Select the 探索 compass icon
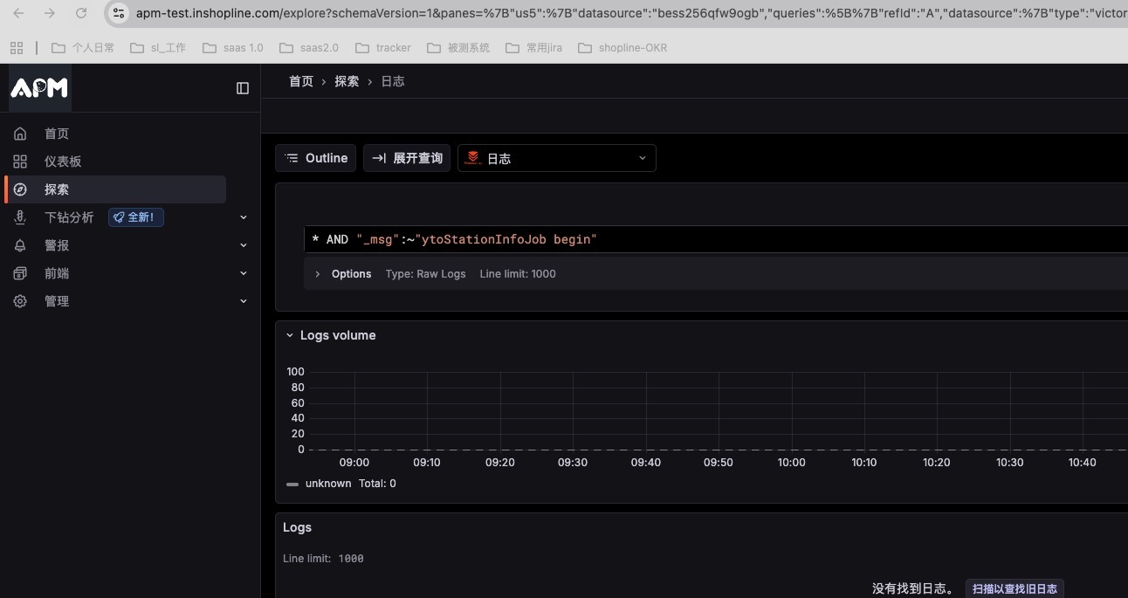Screen dimensions: 1128x598 [x=20, y=189]
